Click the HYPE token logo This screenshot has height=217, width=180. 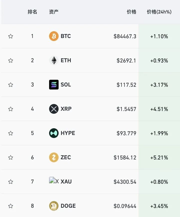(x=54, y=133)
